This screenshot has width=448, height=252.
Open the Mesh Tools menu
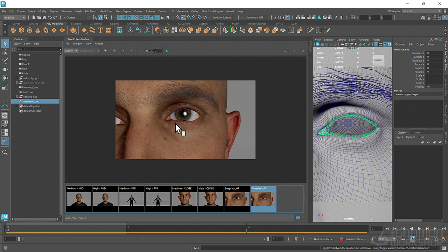point(106,11)
